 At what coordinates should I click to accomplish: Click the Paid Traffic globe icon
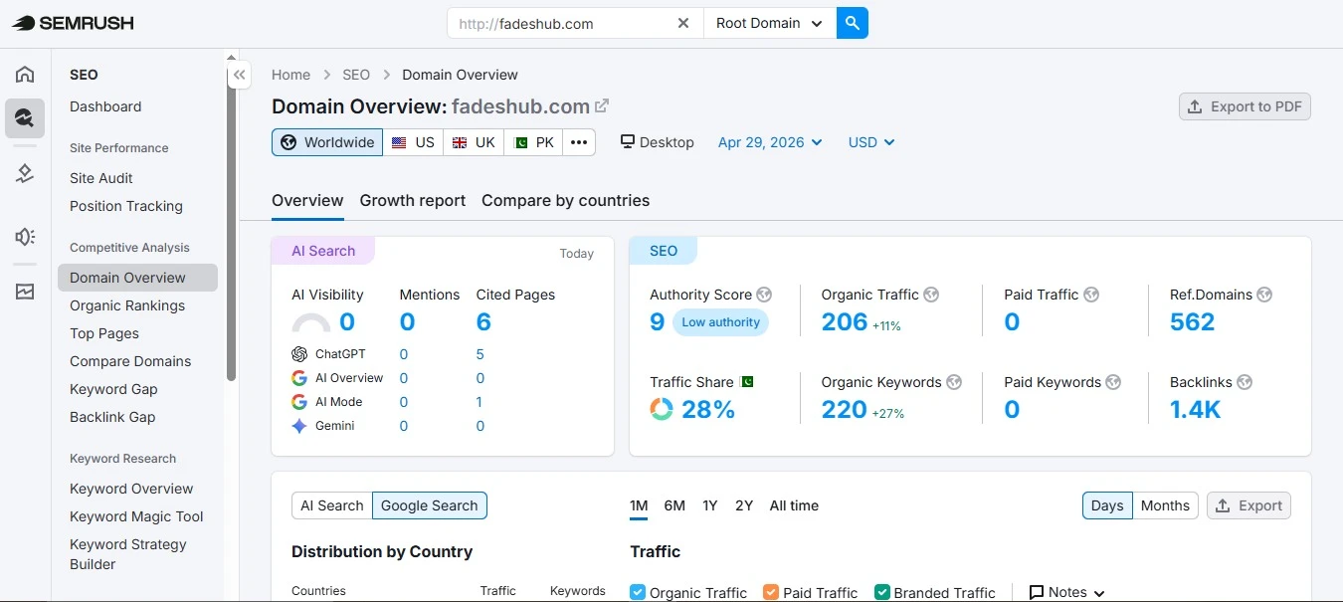pos(1091,295)
